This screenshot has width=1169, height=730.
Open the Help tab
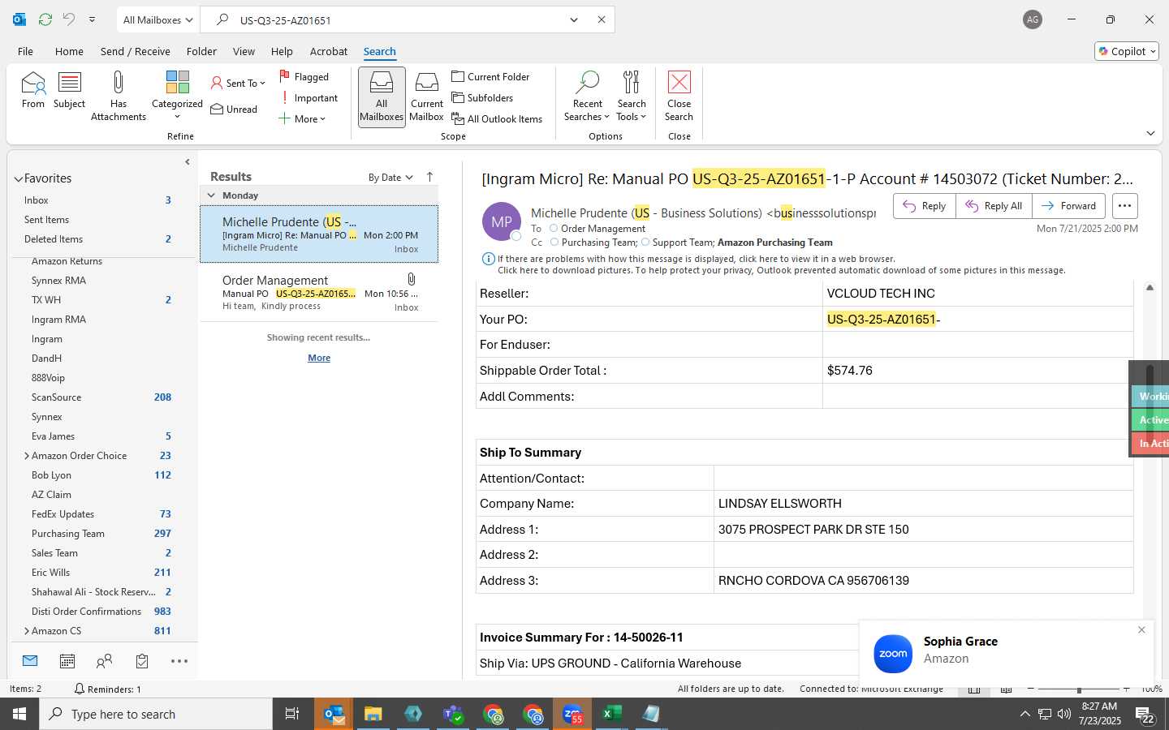[282, 51]
